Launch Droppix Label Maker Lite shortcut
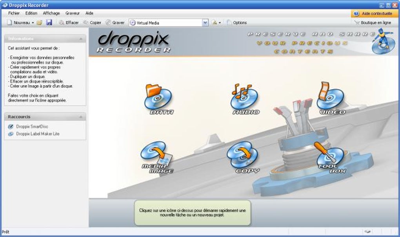The height and width of the screenshot is (237, 400). coord(38,134)
